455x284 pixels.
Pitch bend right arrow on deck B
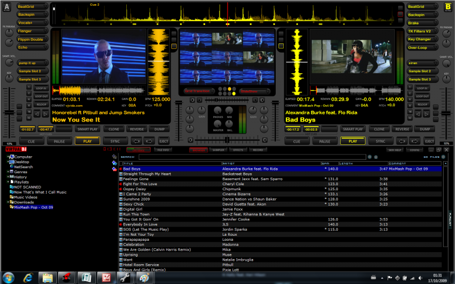(x=415, y=141)
